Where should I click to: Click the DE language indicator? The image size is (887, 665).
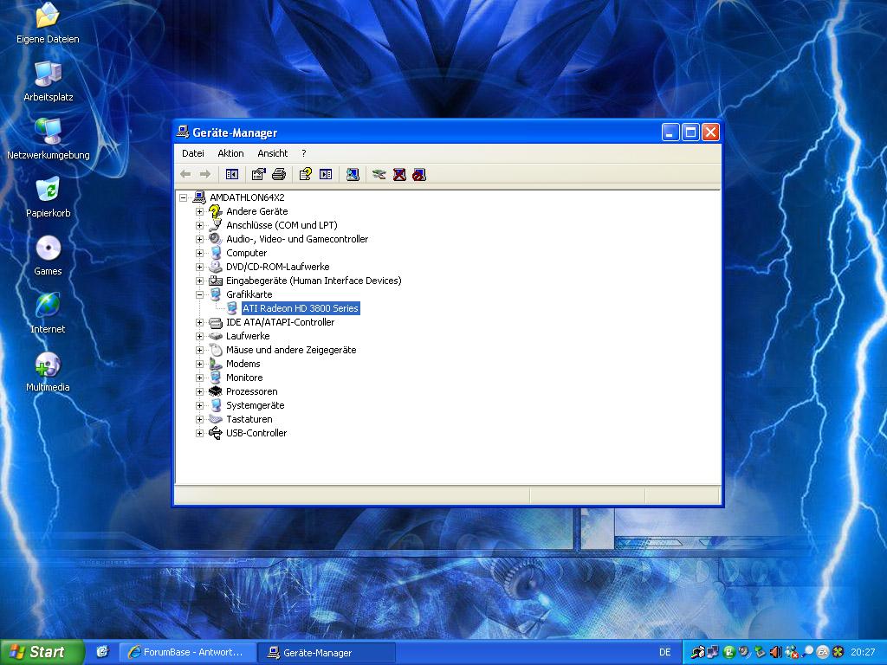click(664, 652)
